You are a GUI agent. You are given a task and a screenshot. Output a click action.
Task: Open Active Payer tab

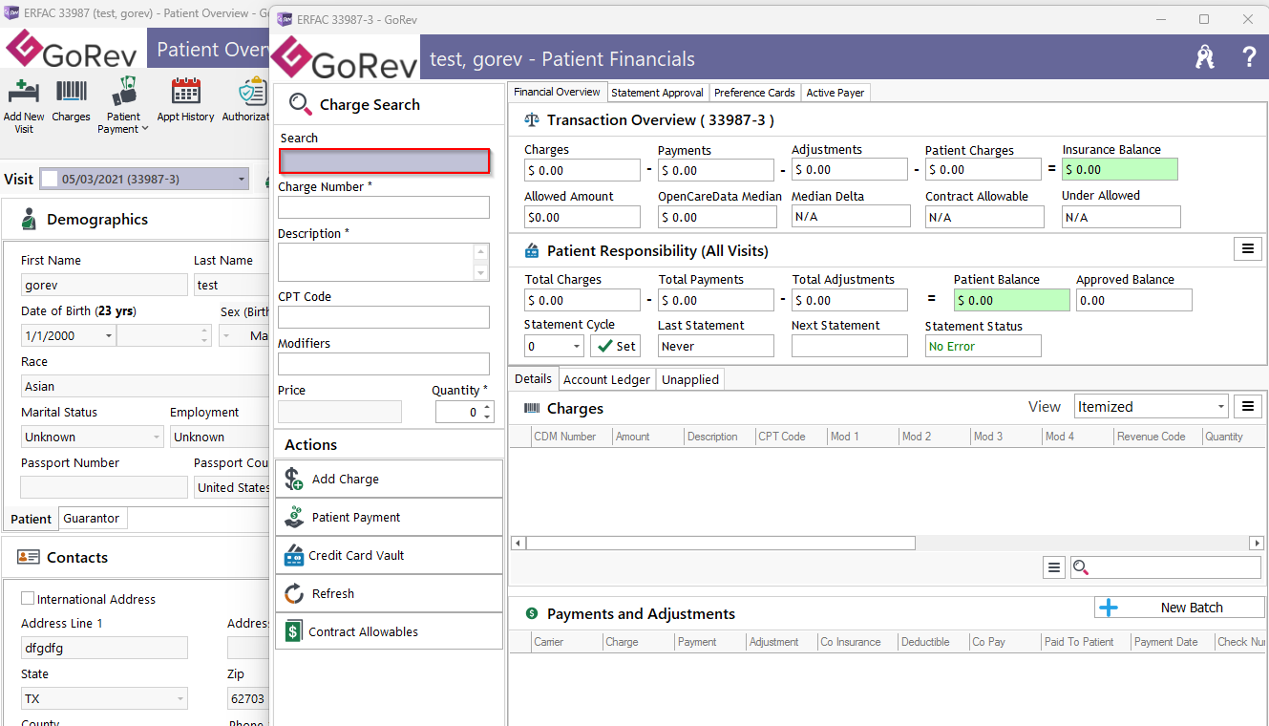pos(835,93)
